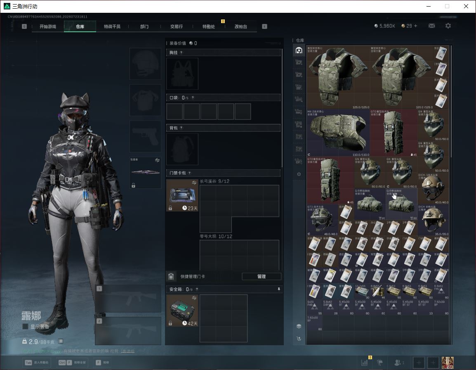Click the left arrow key beside tabs
Viewport: 476px width, 370px height.
click(24, 26)
